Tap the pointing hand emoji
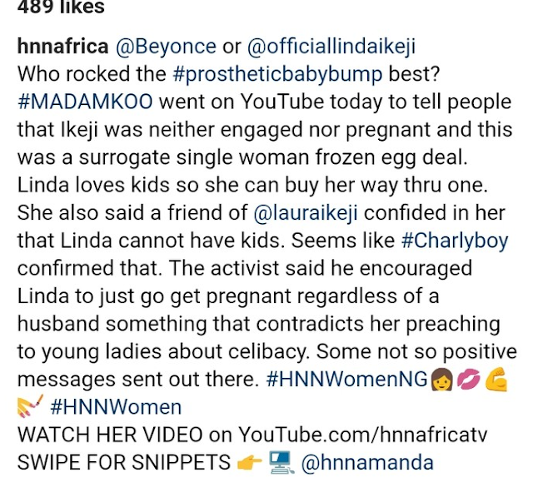 tap(250, 462)
